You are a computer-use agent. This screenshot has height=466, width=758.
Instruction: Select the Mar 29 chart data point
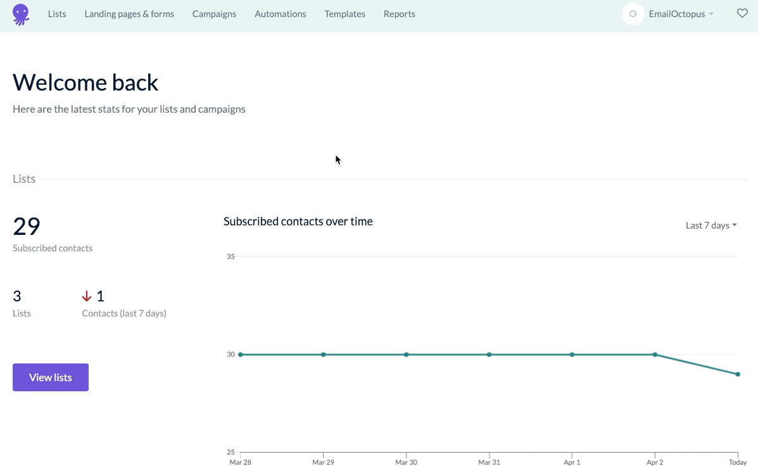click(x=324, y=355)
